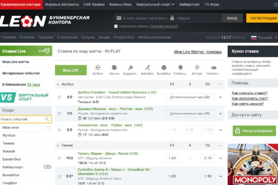Click the magnifier icon in event search
278x185 pixels.
pos(47,119)
